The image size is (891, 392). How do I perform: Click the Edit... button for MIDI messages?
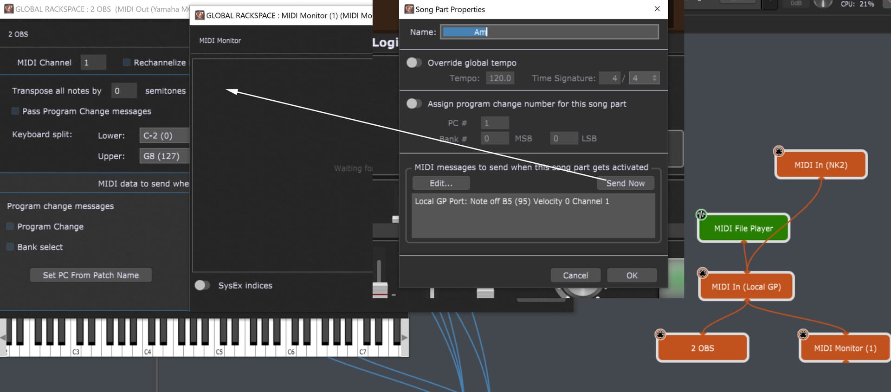pyautogui.click(x=441, y=183)
